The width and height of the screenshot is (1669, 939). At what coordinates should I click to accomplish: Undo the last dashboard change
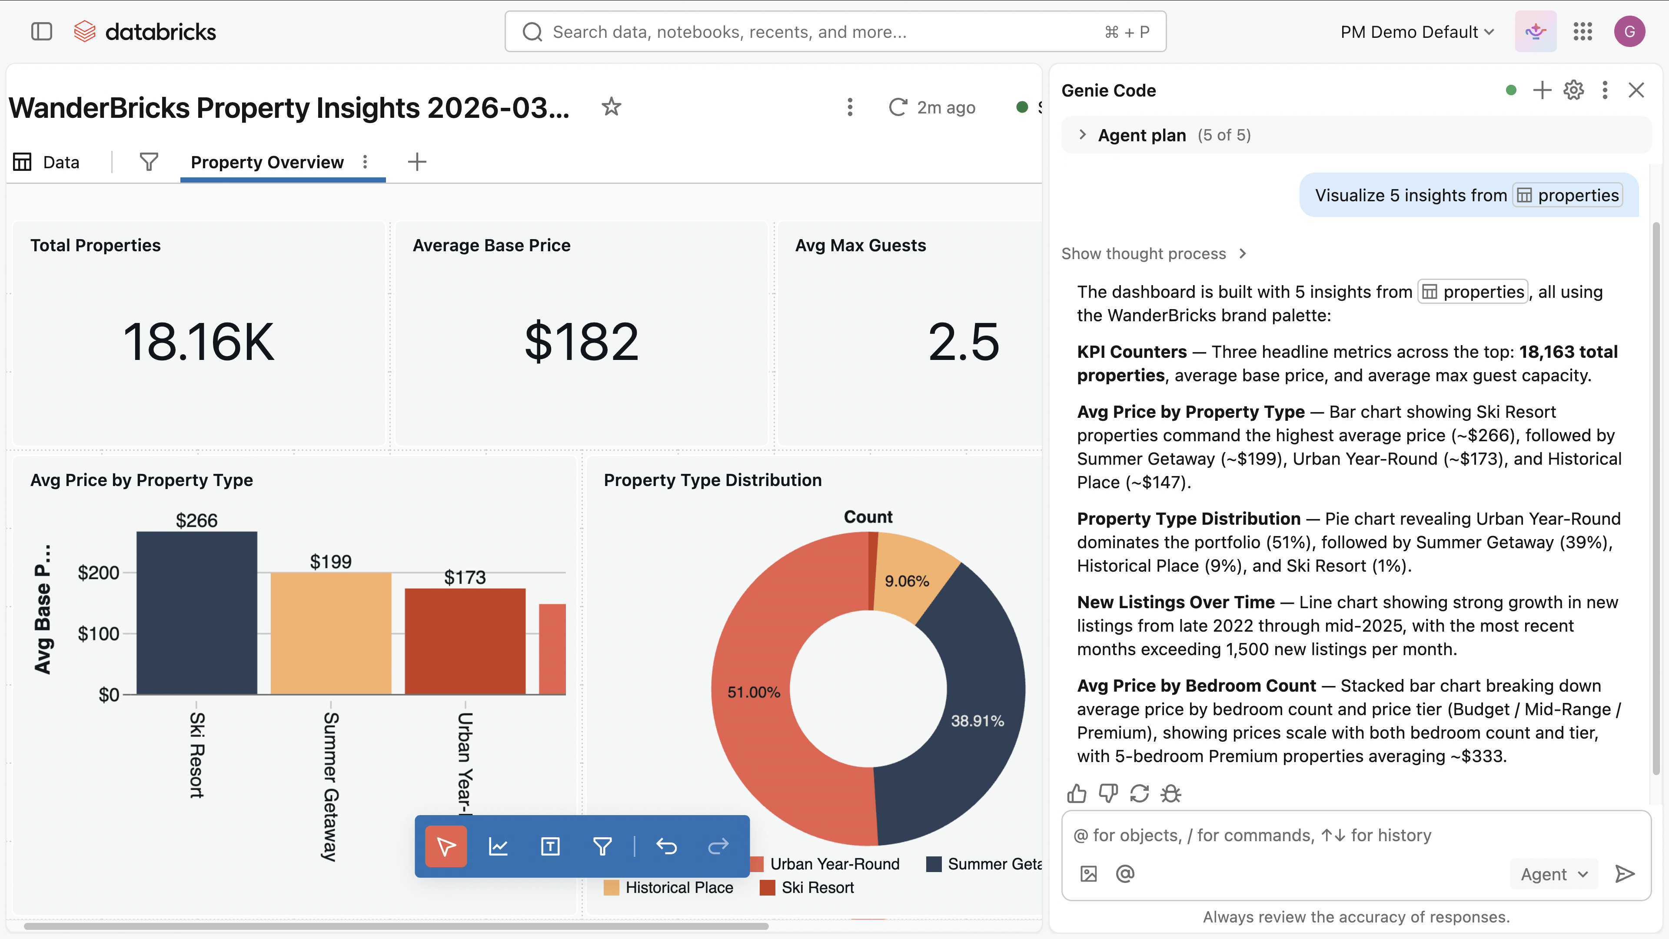[x=667, y=846]
